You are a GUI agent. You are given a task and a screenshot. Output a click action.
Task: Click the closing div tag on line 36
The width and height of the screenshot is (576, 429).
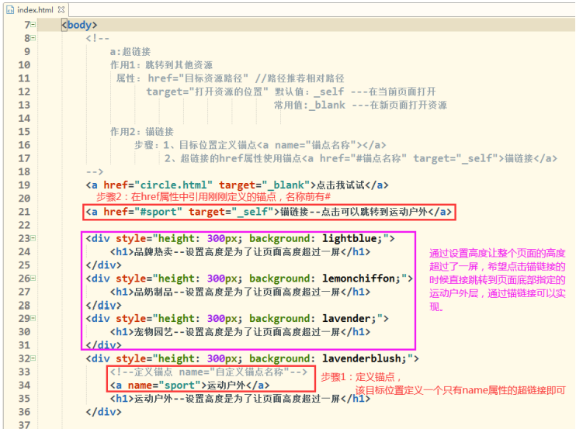(x=103, y=412)
